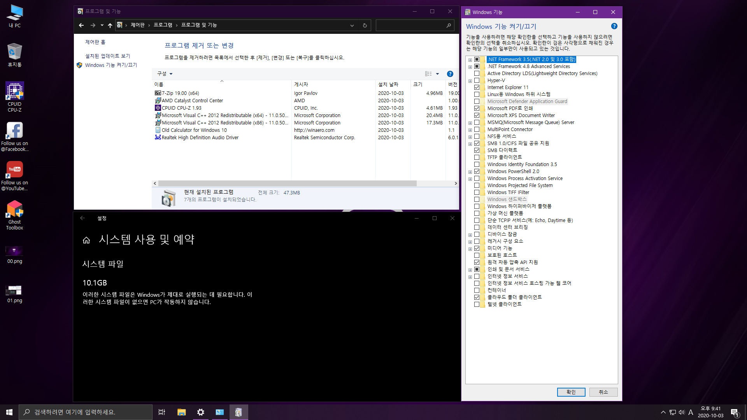Click the 게시자 (Publisher) column header
Image resolution: width=747 pixels, height=420 pixels.
301,84
